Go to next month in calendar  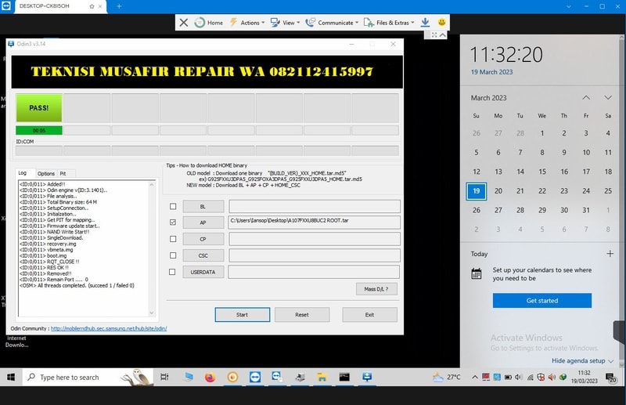(608, 98)
